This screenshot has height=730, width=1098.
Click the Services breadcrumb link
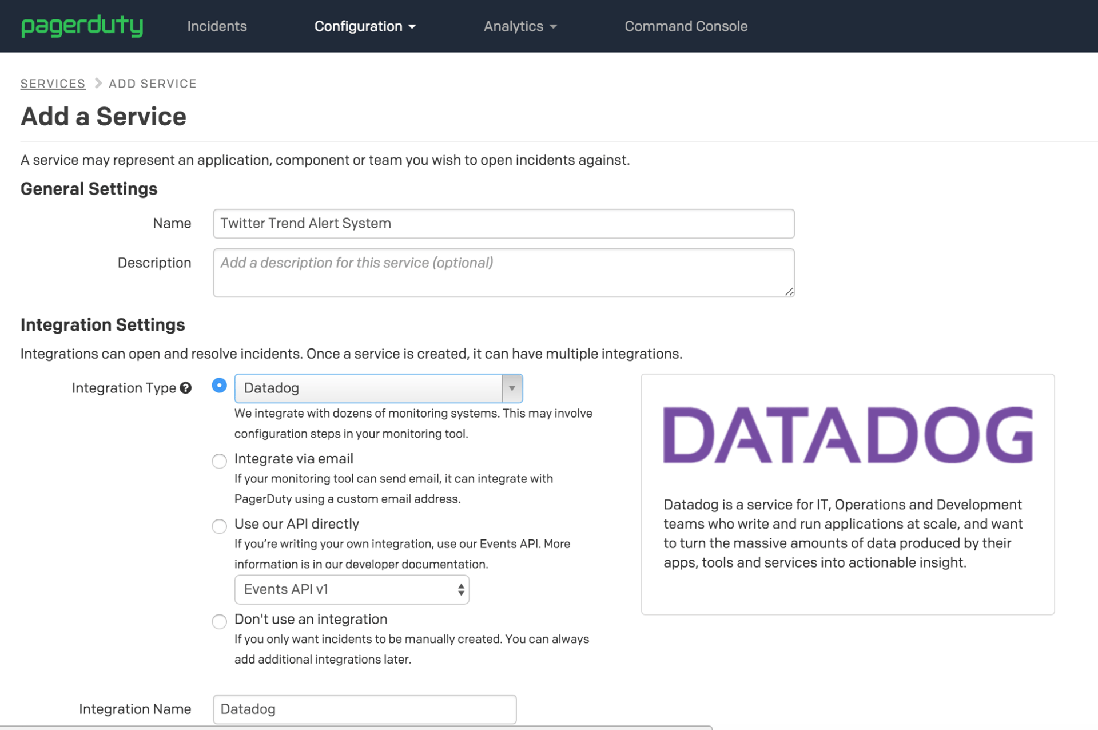point(53,84)
